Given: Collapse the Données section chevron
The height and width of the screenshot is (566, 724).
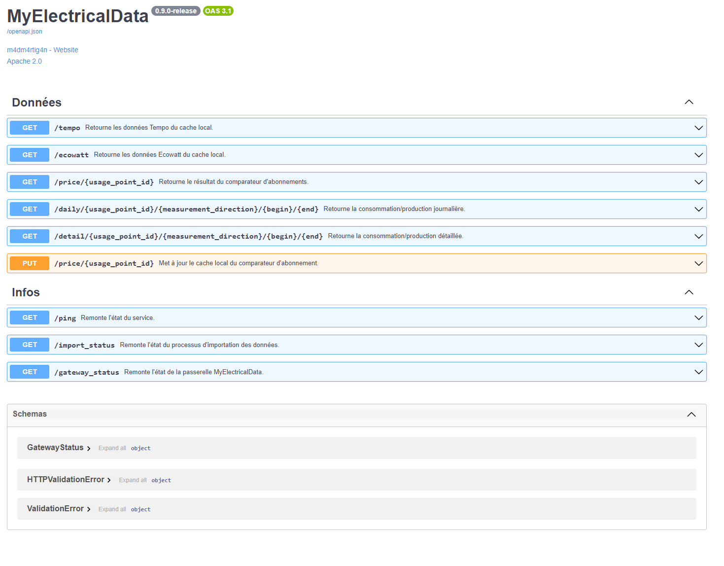Looking at the screenshot, I should tap(689, 102).
